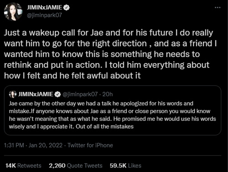Open the Twitter for iPhone source link
The height and width of the screenshot is (172, 228).
tap(90, 145)
